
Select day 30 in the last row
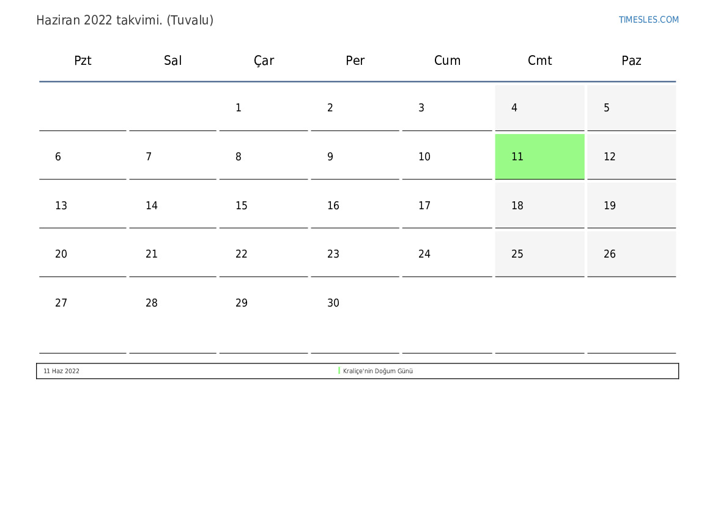pos(333,303)
